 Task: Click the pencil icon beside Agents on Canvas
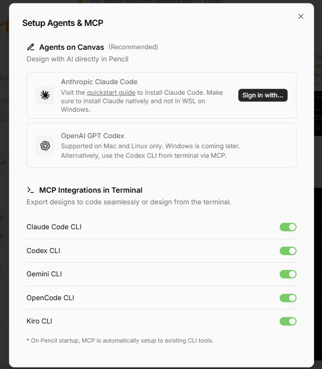(x=31, y=47)
